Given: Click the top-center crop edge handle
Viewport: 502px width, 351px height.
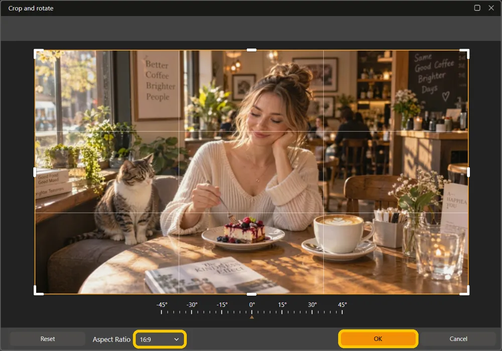Looking at the screenshot, I should (x=252, y=50).
